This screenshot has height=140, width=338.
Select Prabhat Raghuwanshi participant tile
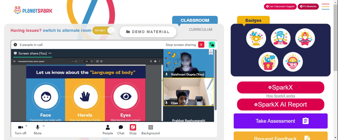coord(189,114)
